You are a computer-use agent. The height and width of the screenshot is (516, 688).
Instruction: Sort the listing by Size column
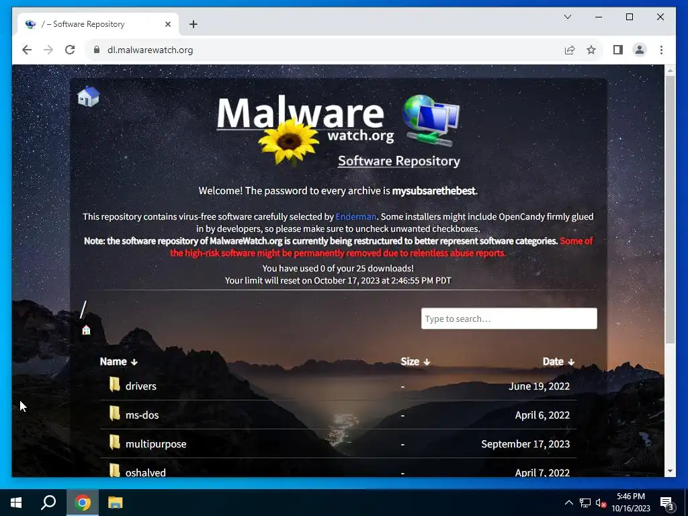click(x=415, y=361)
